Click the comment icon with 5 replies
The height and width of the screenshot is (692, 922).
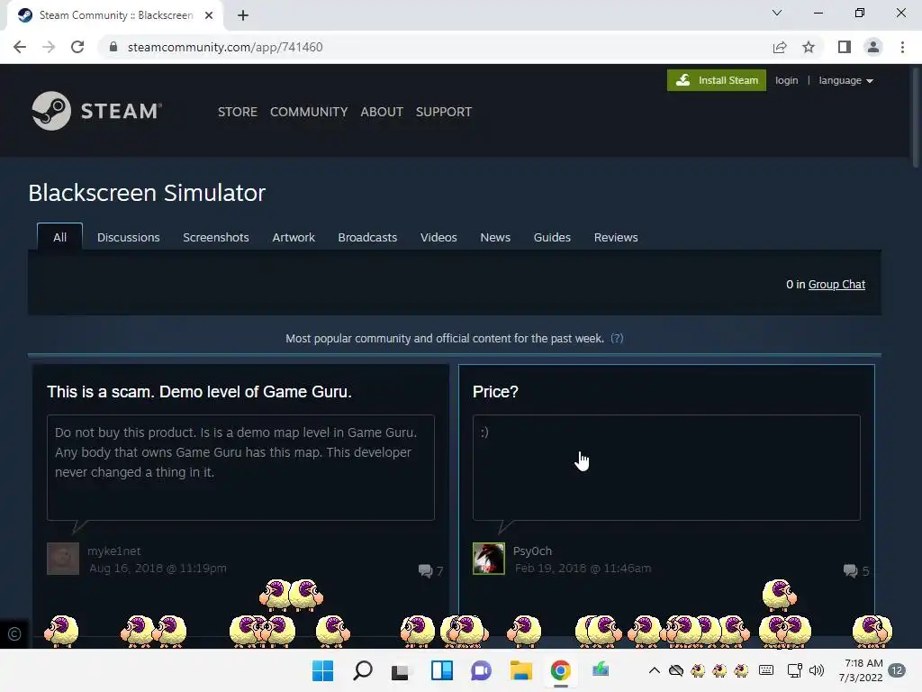850,570
